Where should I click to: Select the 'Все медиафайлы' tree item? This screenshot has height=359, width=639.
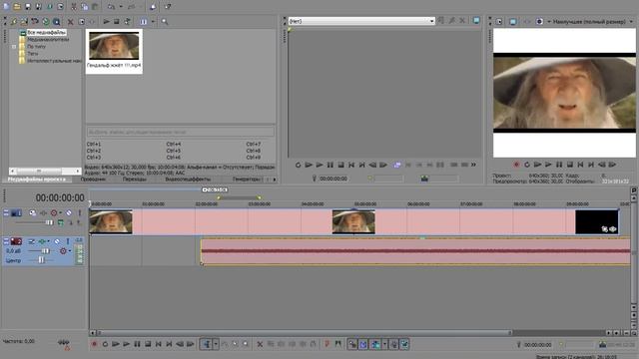(47, 32)
